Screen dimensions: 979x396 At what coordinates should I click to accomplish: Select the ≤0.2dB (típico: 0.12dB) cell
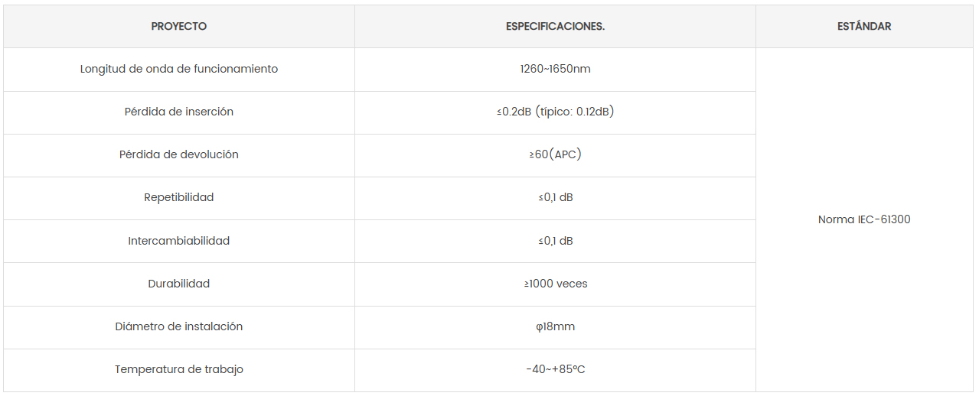[555, 112]
